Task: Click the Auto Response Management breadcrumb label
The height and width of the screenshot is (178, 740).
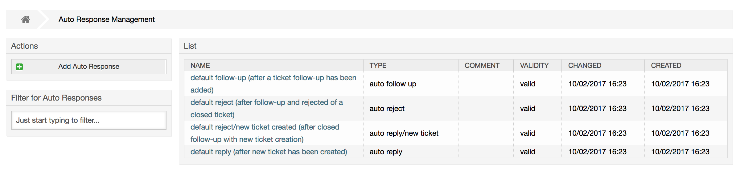Action: pos(107,19)
